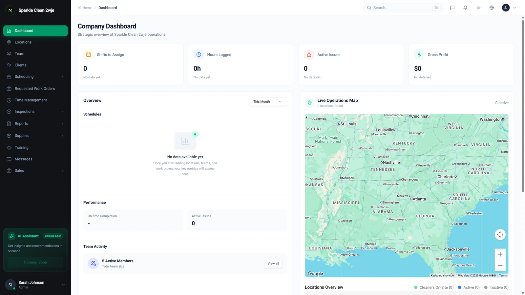
Task: Open the This Month period dropdown
Action: (268, 102)
